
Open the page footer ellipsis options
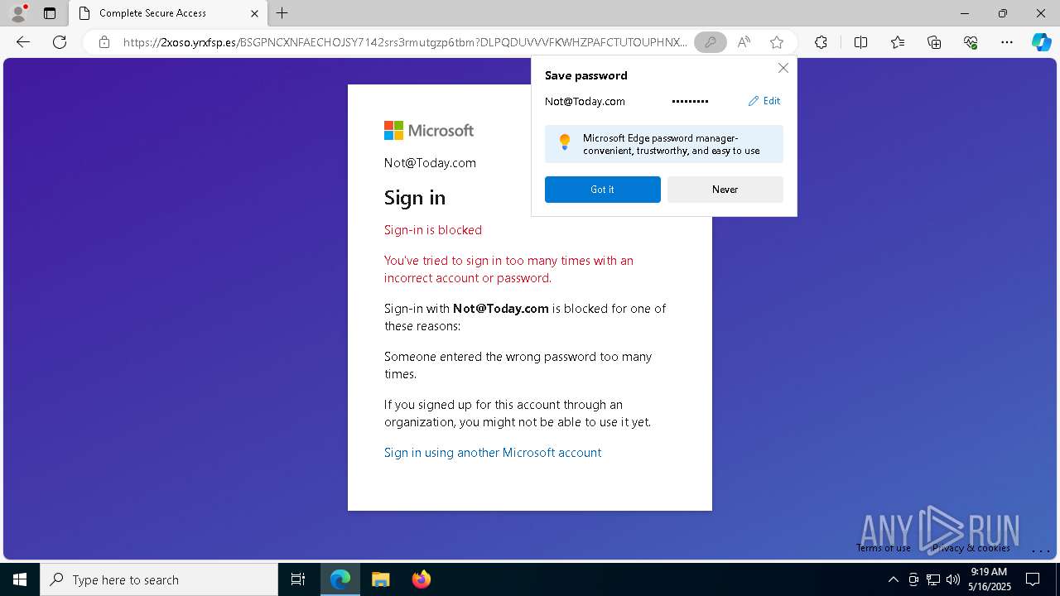coord(1040,550)
